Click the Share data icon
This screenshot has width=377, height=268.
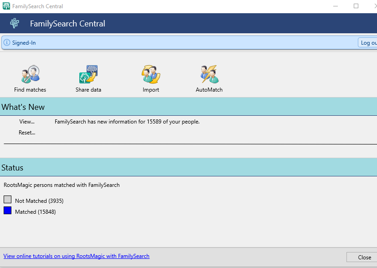click(88, 74)
